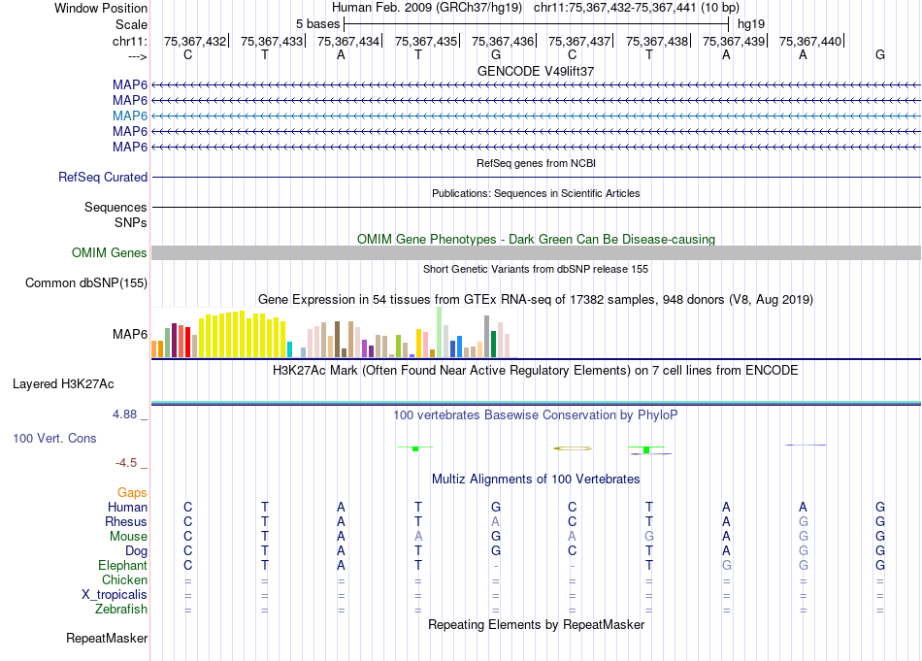Click the cyan bar after the yellow GTEx bars
The width and height of the screenshot is (922, 661).
pos(289,349)
